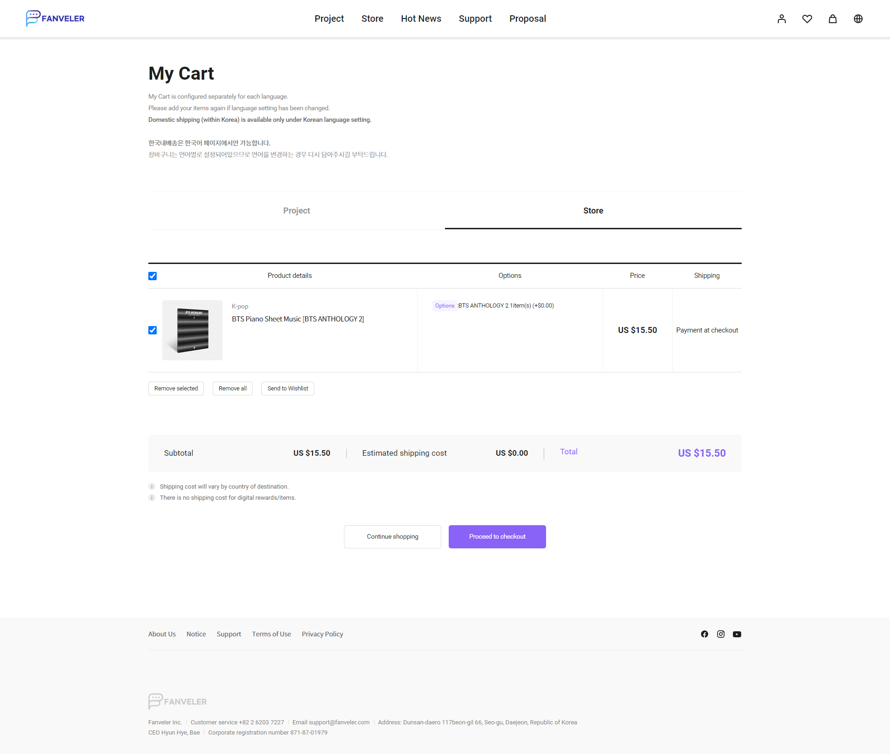Viewport: 890px width, 754px height.
Task: Open Notice footer link
Action: 196,634
